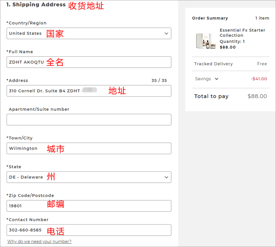Click the Town/City field containing Wilmington
276x247 pixels.
pos(89,148)
